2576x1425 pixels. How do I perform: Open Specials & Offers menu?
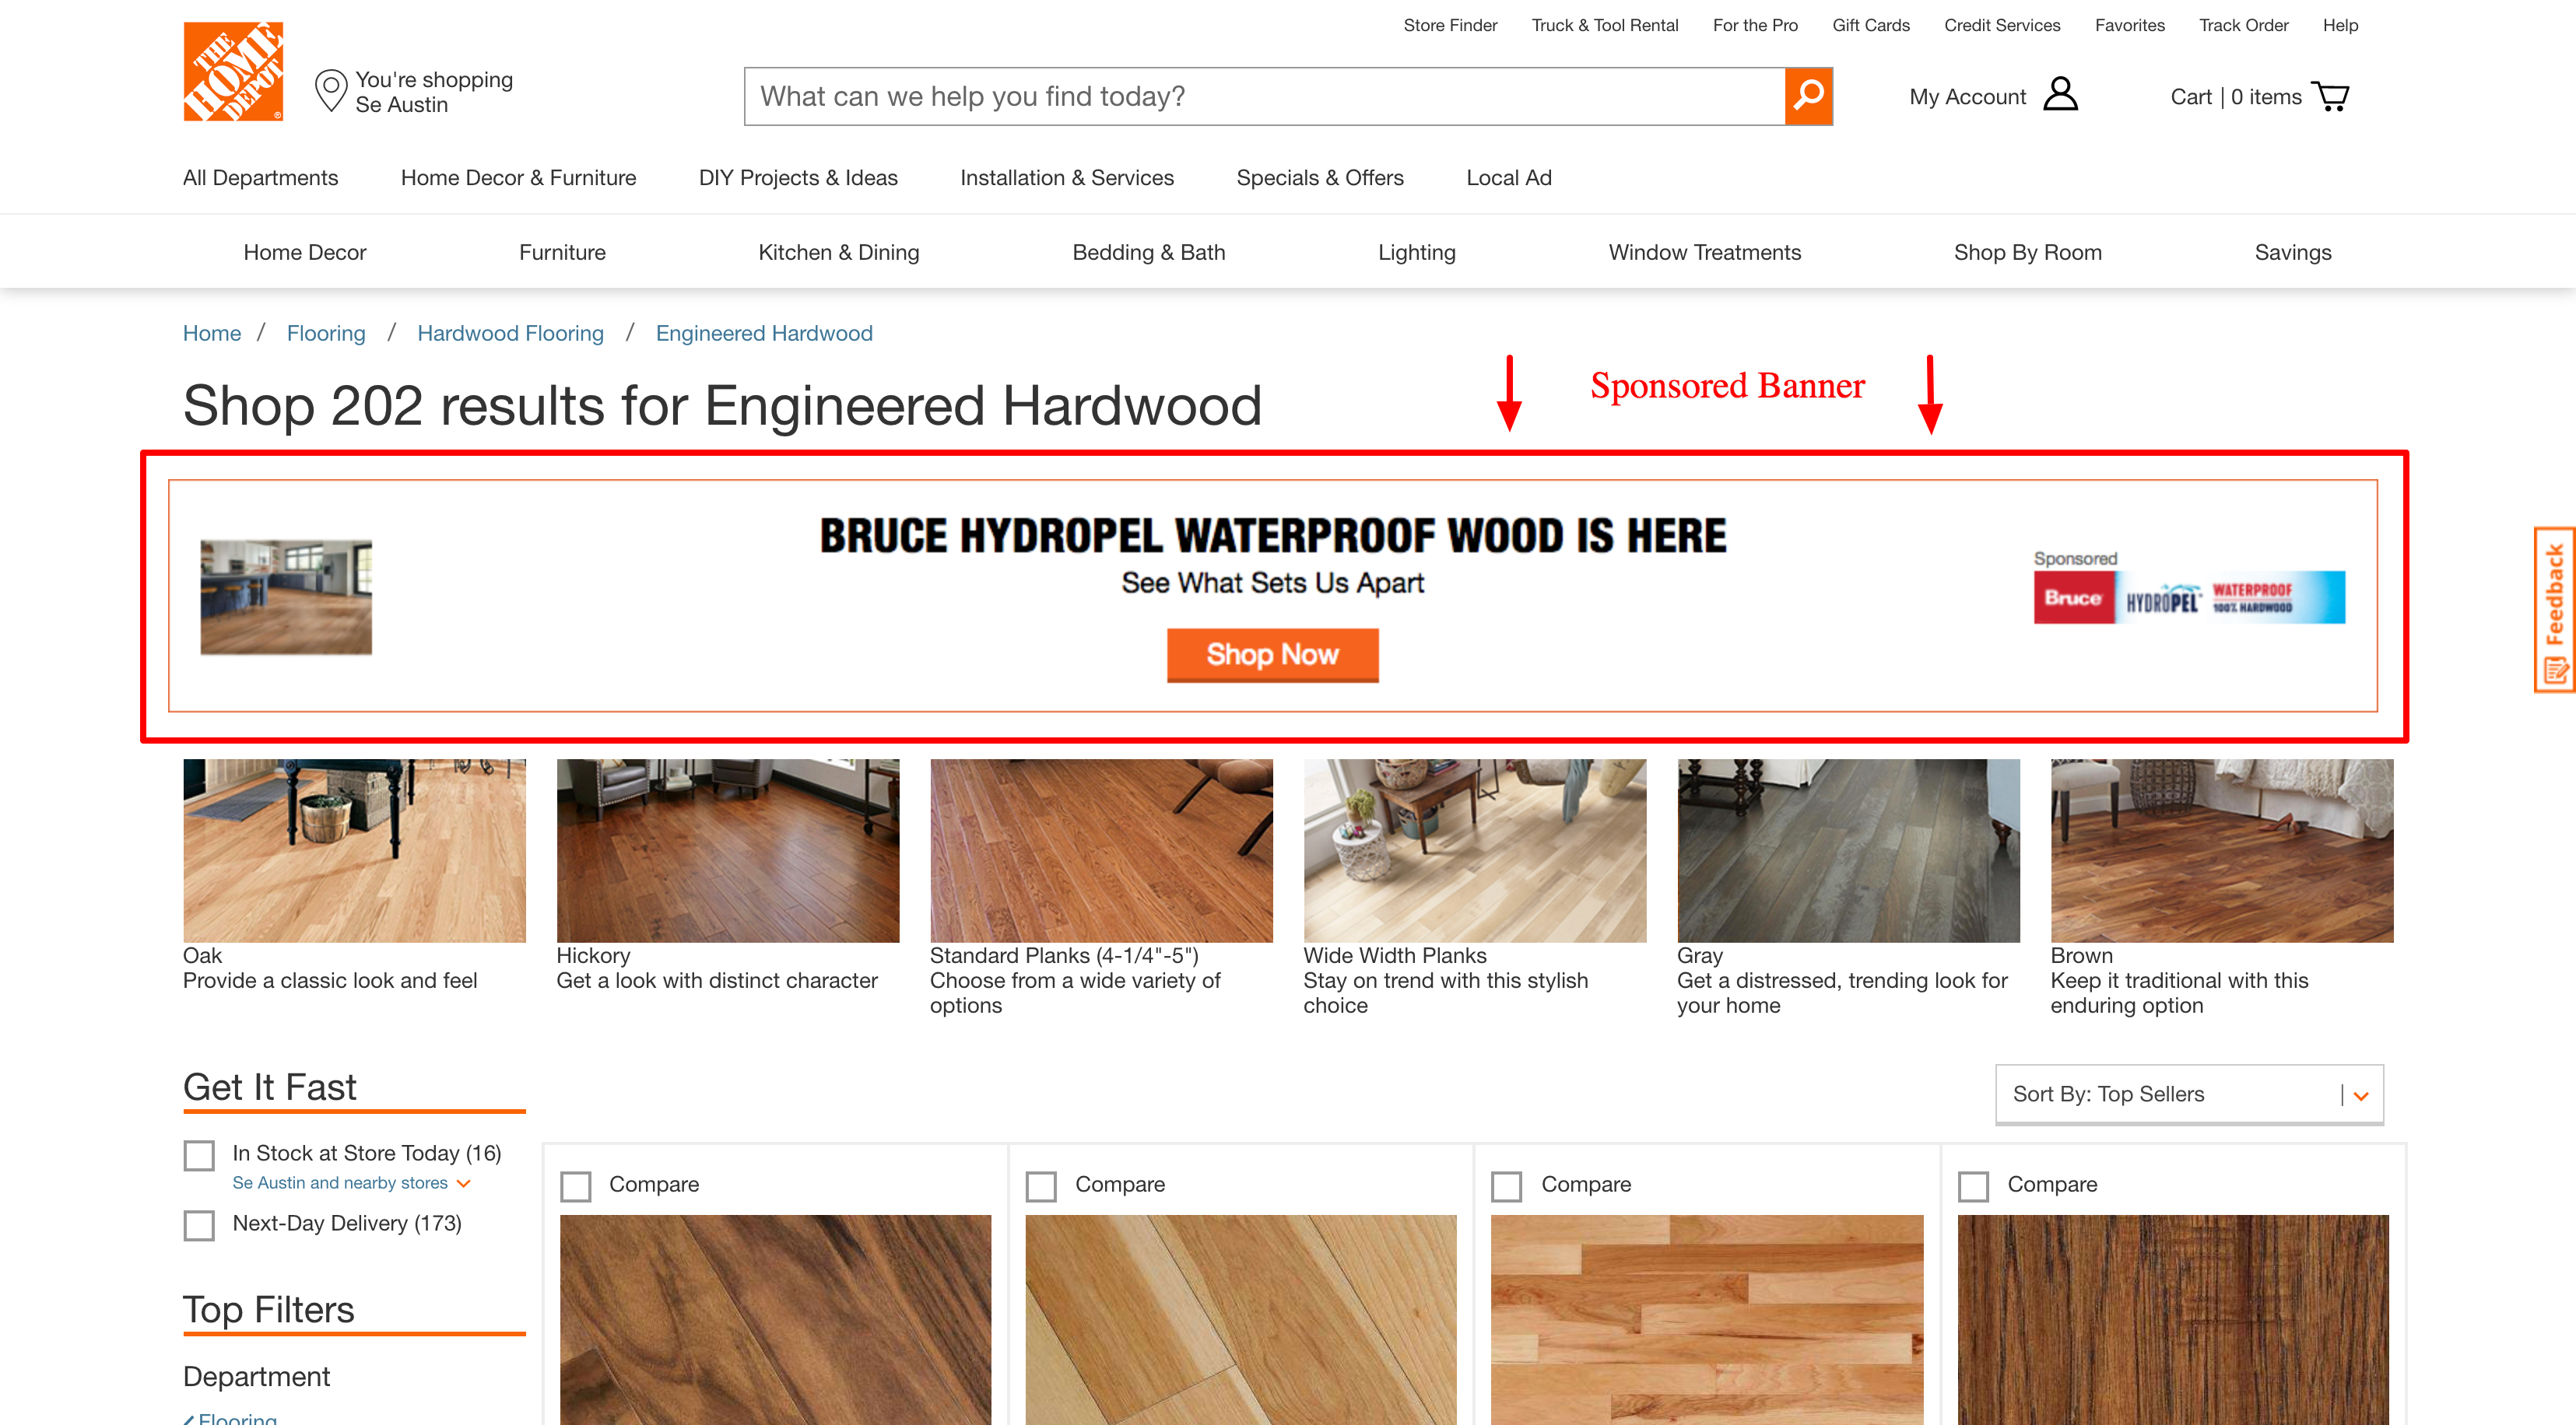click(1319, 178)
